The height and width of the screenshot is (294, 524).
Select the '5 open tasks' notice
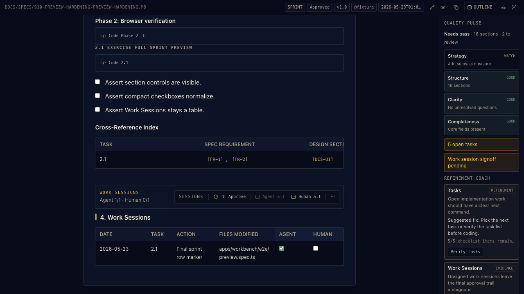(481, 145)
